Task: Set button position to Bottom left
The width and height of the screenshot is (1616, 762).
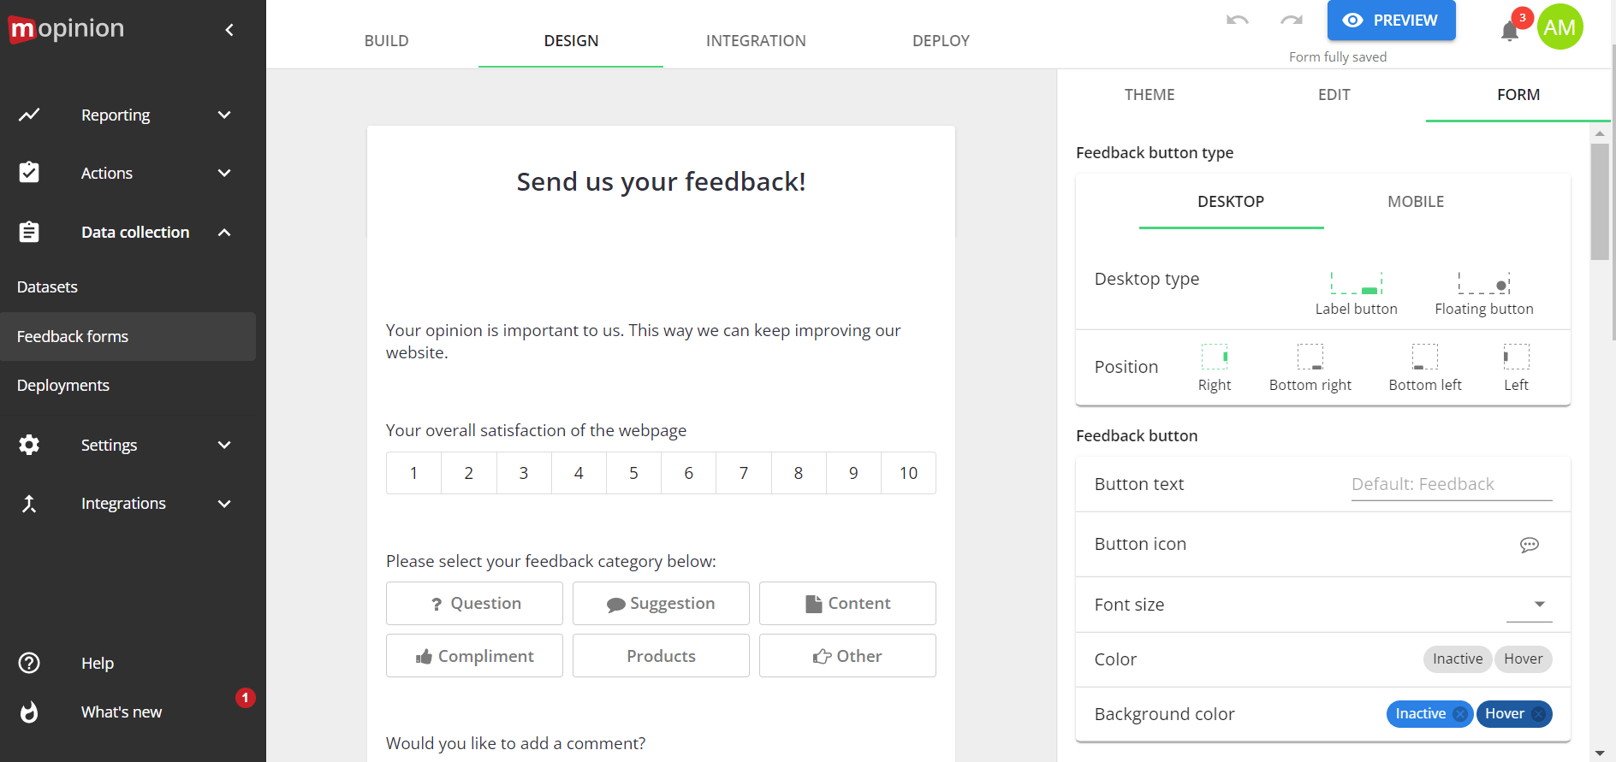Action: click(x=1424, y=357)
